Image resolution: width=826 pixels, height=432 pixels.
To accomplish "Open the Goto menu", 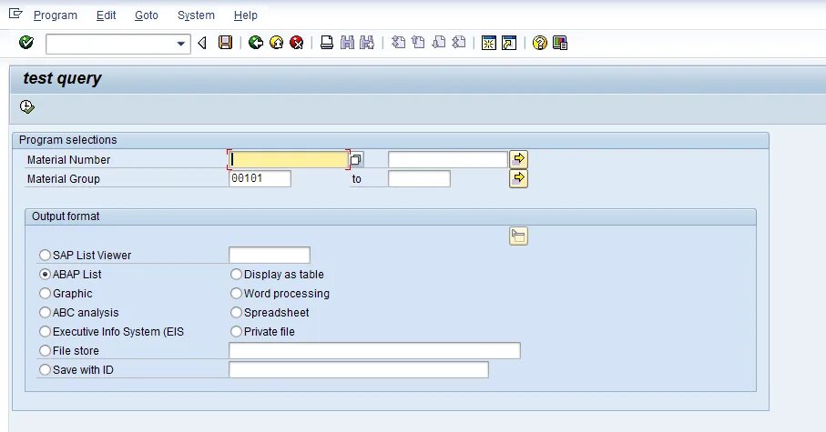I will click(x=147, y=15).
